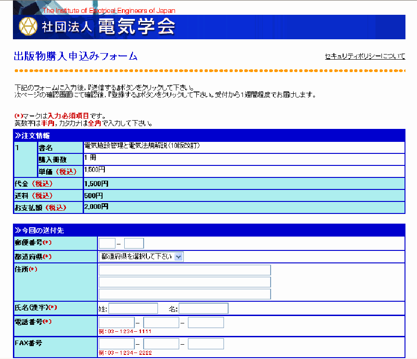Click the first 住所 address line field

(x=185, y=270)
